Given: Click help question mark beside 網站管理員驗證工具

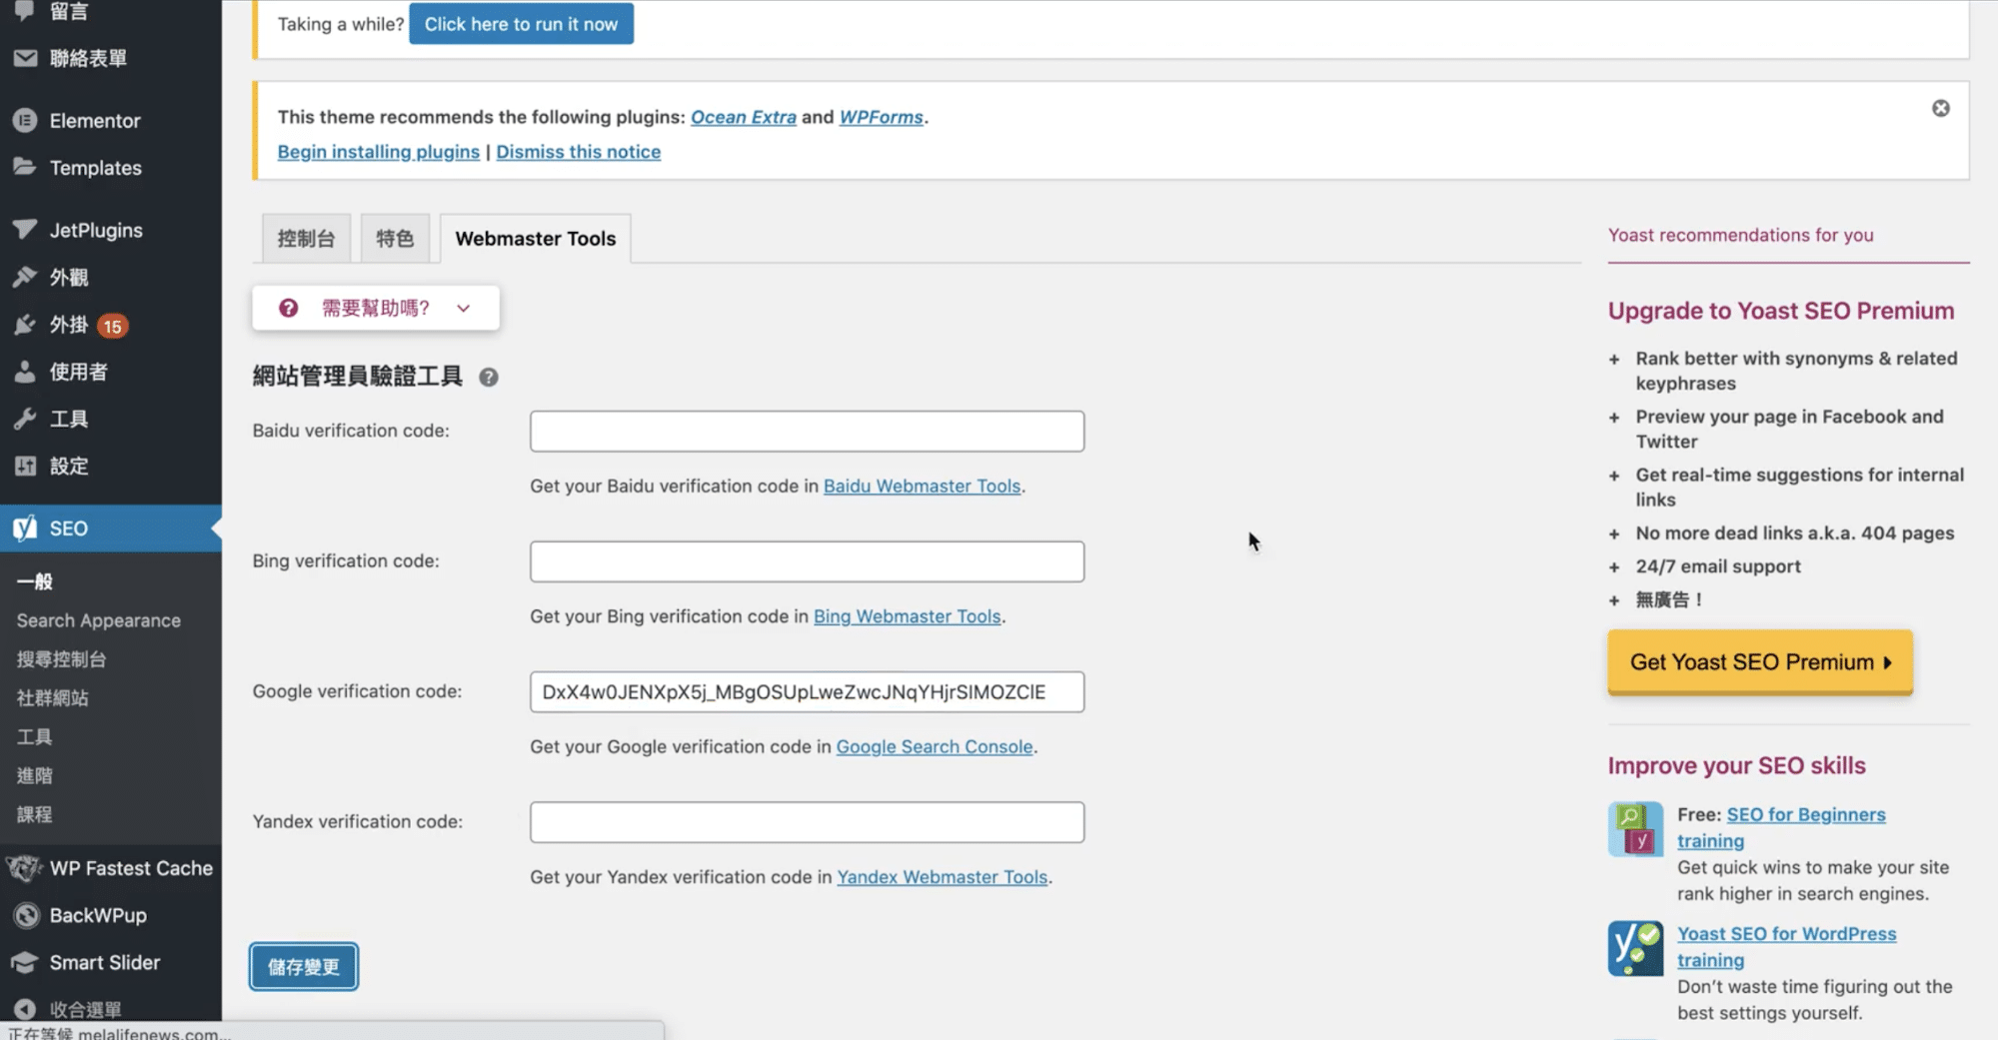Looking at the screenshot, I should tap(488, 377).
